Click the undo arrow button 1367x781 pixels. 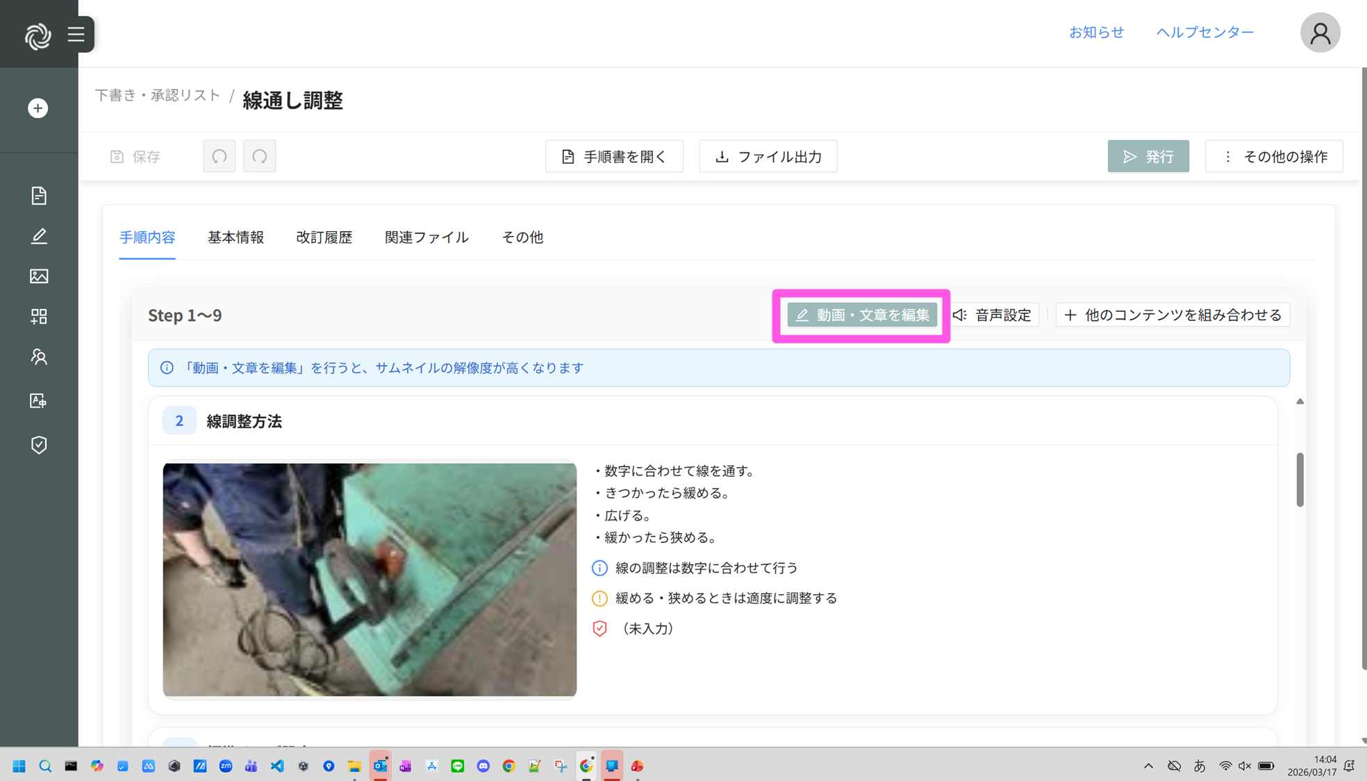(219, 156)
